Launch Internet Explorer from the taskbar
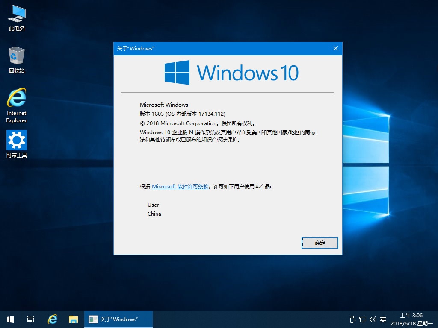 pyautogui.click(x=52, y=319)
